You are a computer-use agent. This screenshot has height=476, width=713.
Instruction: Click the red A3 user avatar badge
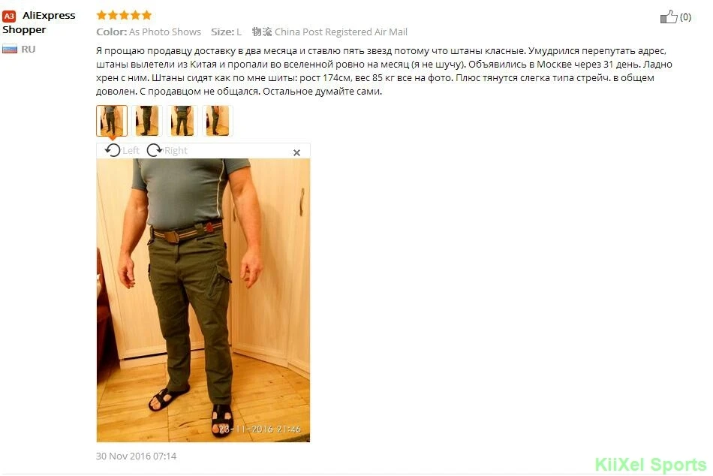[9, 17]
